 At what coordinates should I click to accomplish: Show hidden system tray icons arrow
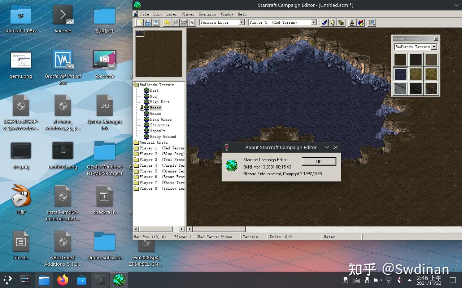410,280
